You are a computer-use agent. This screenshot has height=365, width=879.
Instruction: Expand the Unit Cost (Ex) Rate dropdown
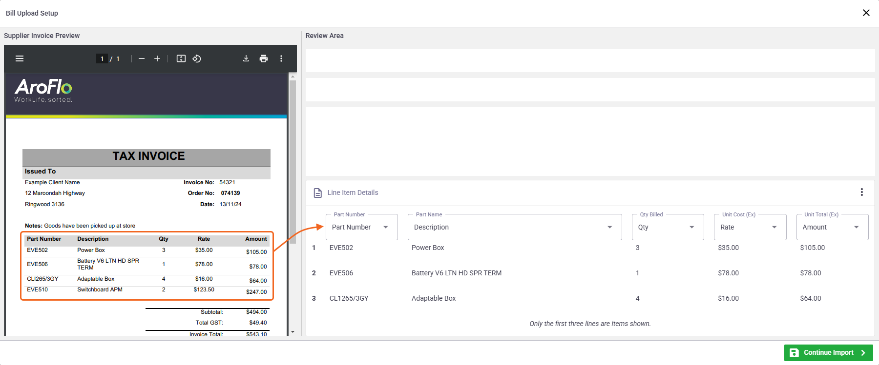tap(750, 227)
